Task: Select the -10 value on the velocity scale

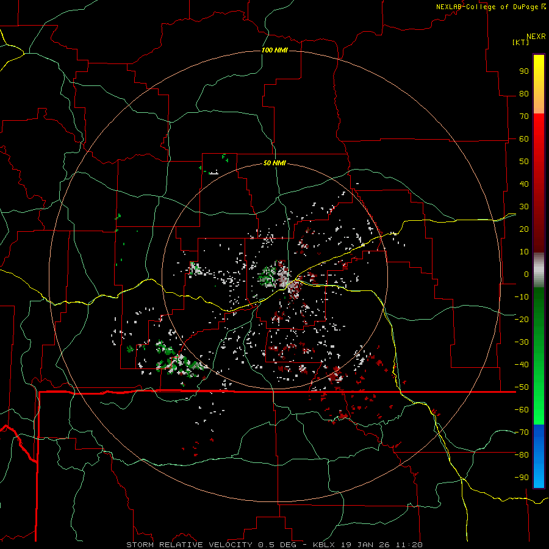Action: coord(522,297)
